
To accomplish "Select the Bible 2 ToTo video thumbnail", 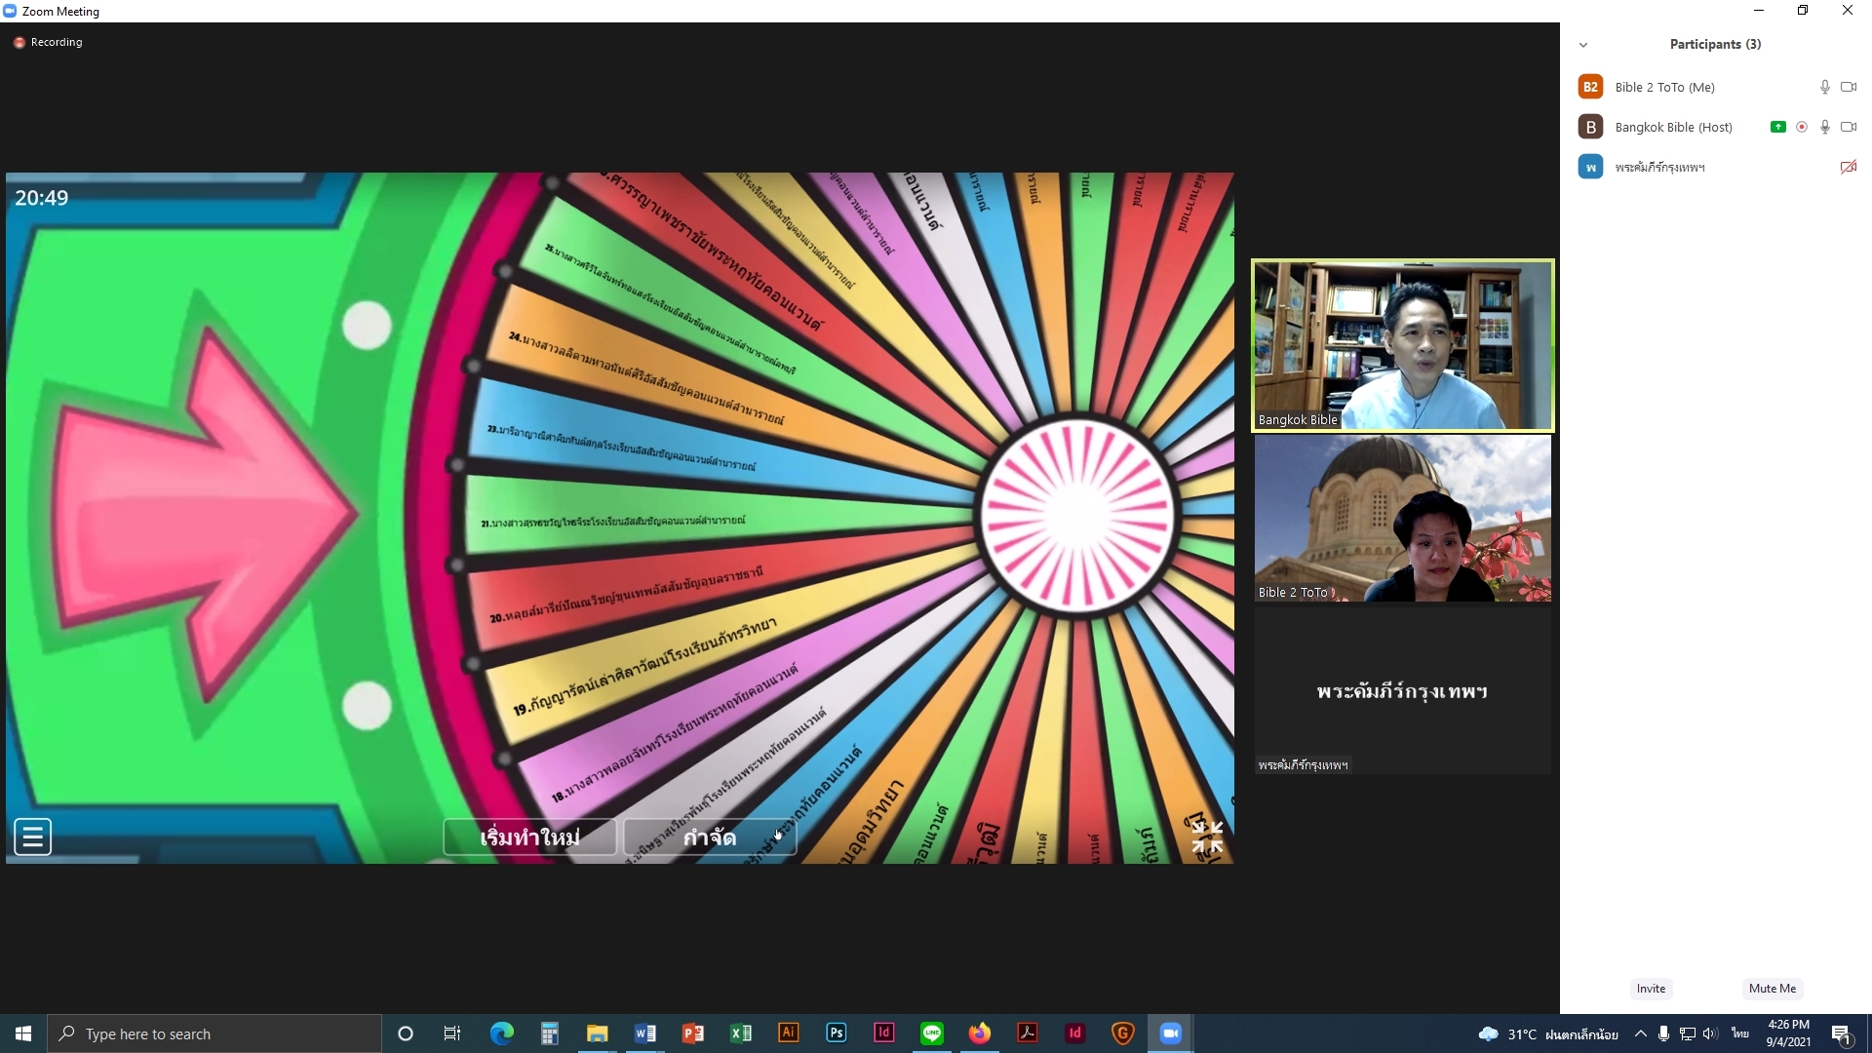I will point(1402,518).
